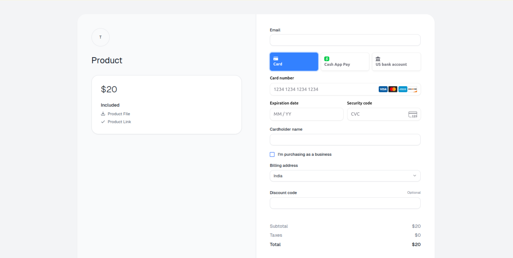Click the Product File item
Image resolution: width=513 pixels, height=258 pixels.
(x=119, y=114)
